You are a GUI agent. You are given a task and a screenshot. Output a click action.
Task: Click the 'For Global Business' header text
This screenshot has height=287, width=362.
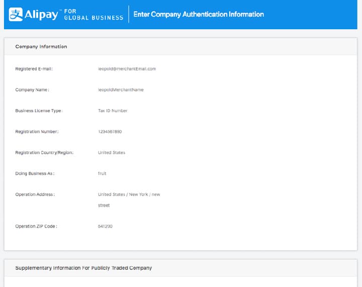click(x=94, y=14)
